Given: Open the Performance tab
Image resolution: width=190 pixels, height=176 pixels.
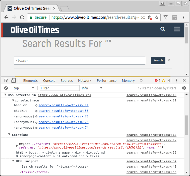Looking at the screenshot, I should [107, 81].
